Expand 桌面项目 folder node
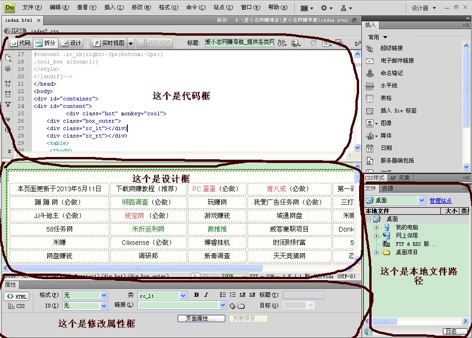 376,252
